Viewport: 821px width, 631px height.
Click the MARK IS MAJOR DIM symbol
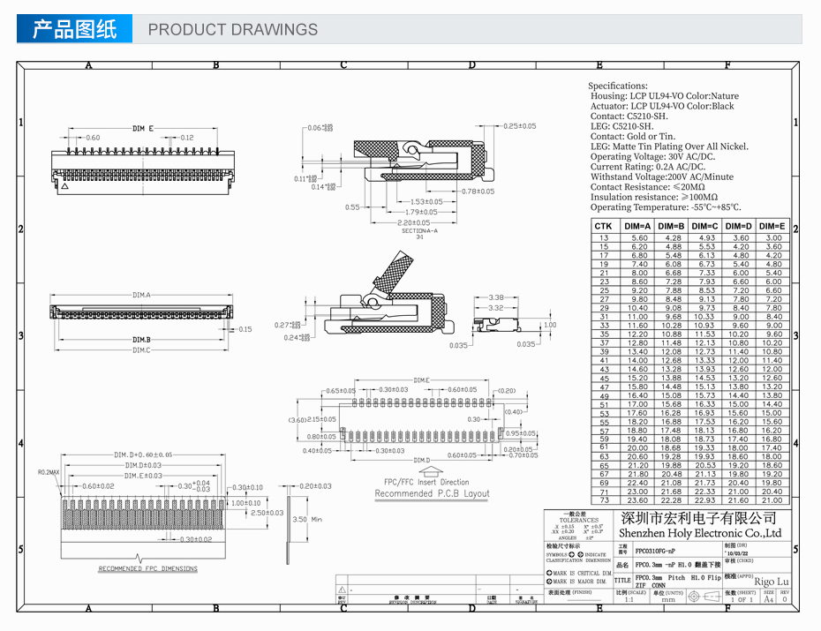click(x=548, y=582)
